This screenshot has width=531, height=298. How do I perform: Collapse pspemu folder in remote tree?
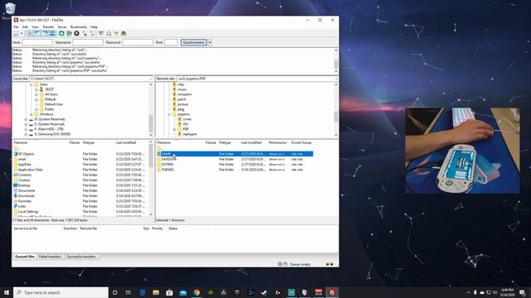point(169,114)
